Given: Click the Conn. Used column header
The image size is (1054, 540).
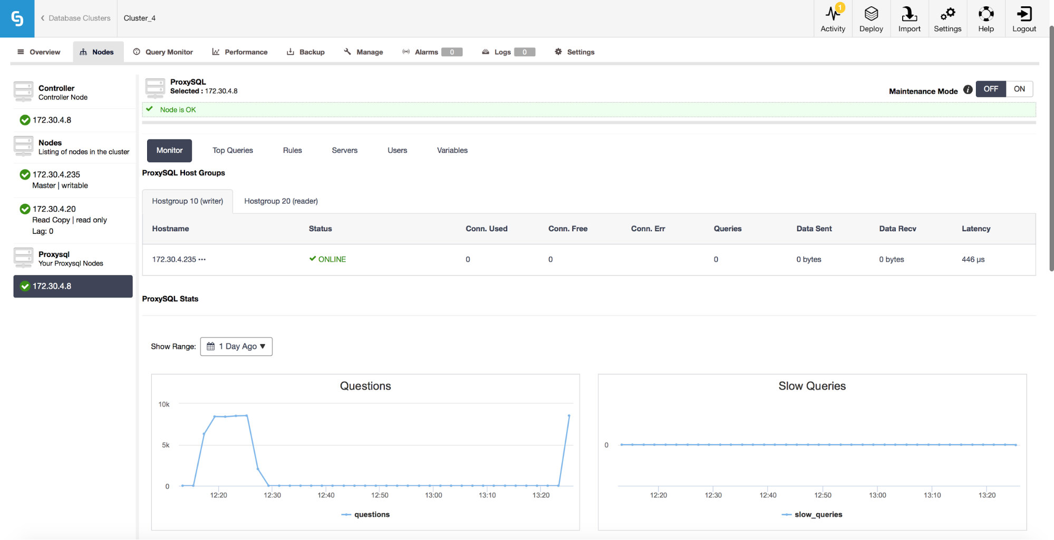Looking at the screenshot, I should 486,229.
